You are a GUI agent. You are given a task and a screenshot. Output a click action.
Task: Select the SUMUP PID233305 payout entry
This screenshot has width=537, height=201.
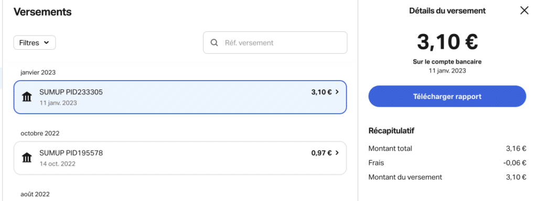(x=180, y=97)
